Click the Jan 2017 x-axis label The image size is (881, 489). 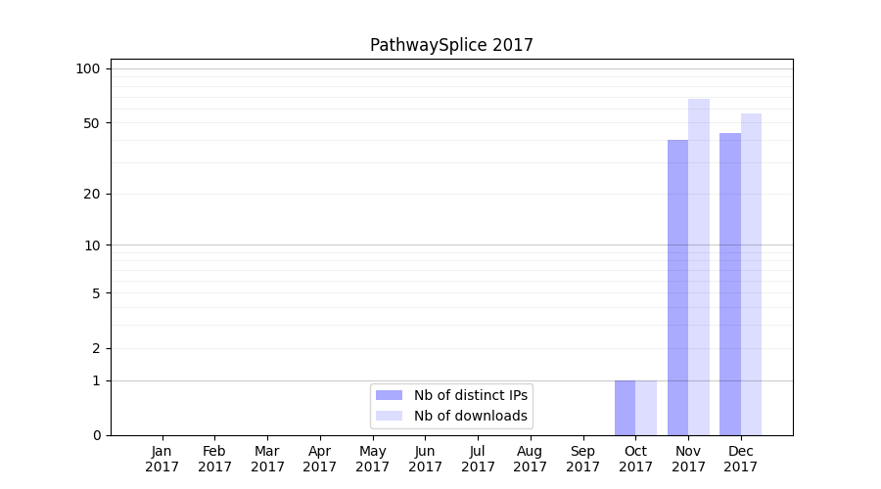tap(162, 459)
